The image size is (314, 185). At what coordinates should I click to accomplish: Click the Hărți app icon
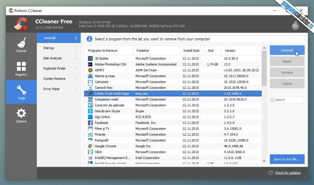pyautogui.click(x=90, y=152)
